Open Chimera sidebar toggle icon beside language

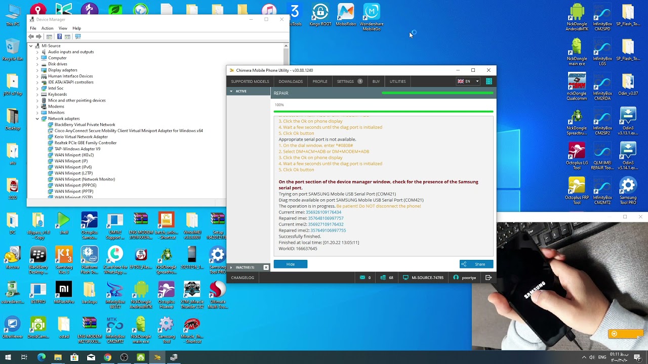coord(489,81)
